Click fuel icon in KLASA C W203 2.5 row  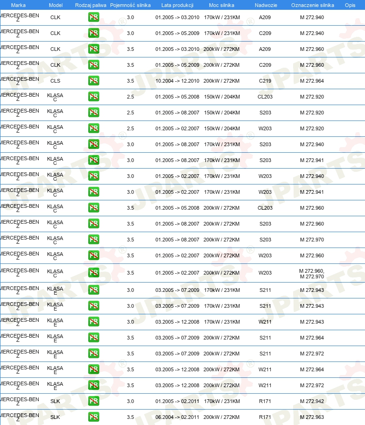coord(93,128)
